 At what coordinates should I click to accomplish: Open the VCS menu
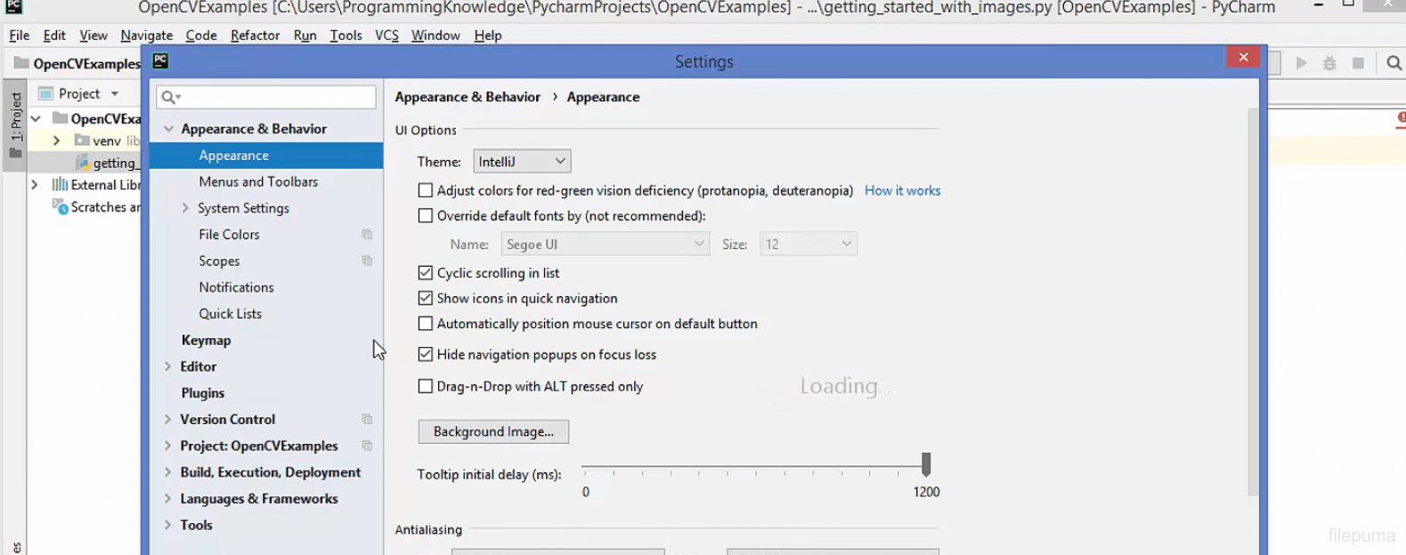coord(386,36)
